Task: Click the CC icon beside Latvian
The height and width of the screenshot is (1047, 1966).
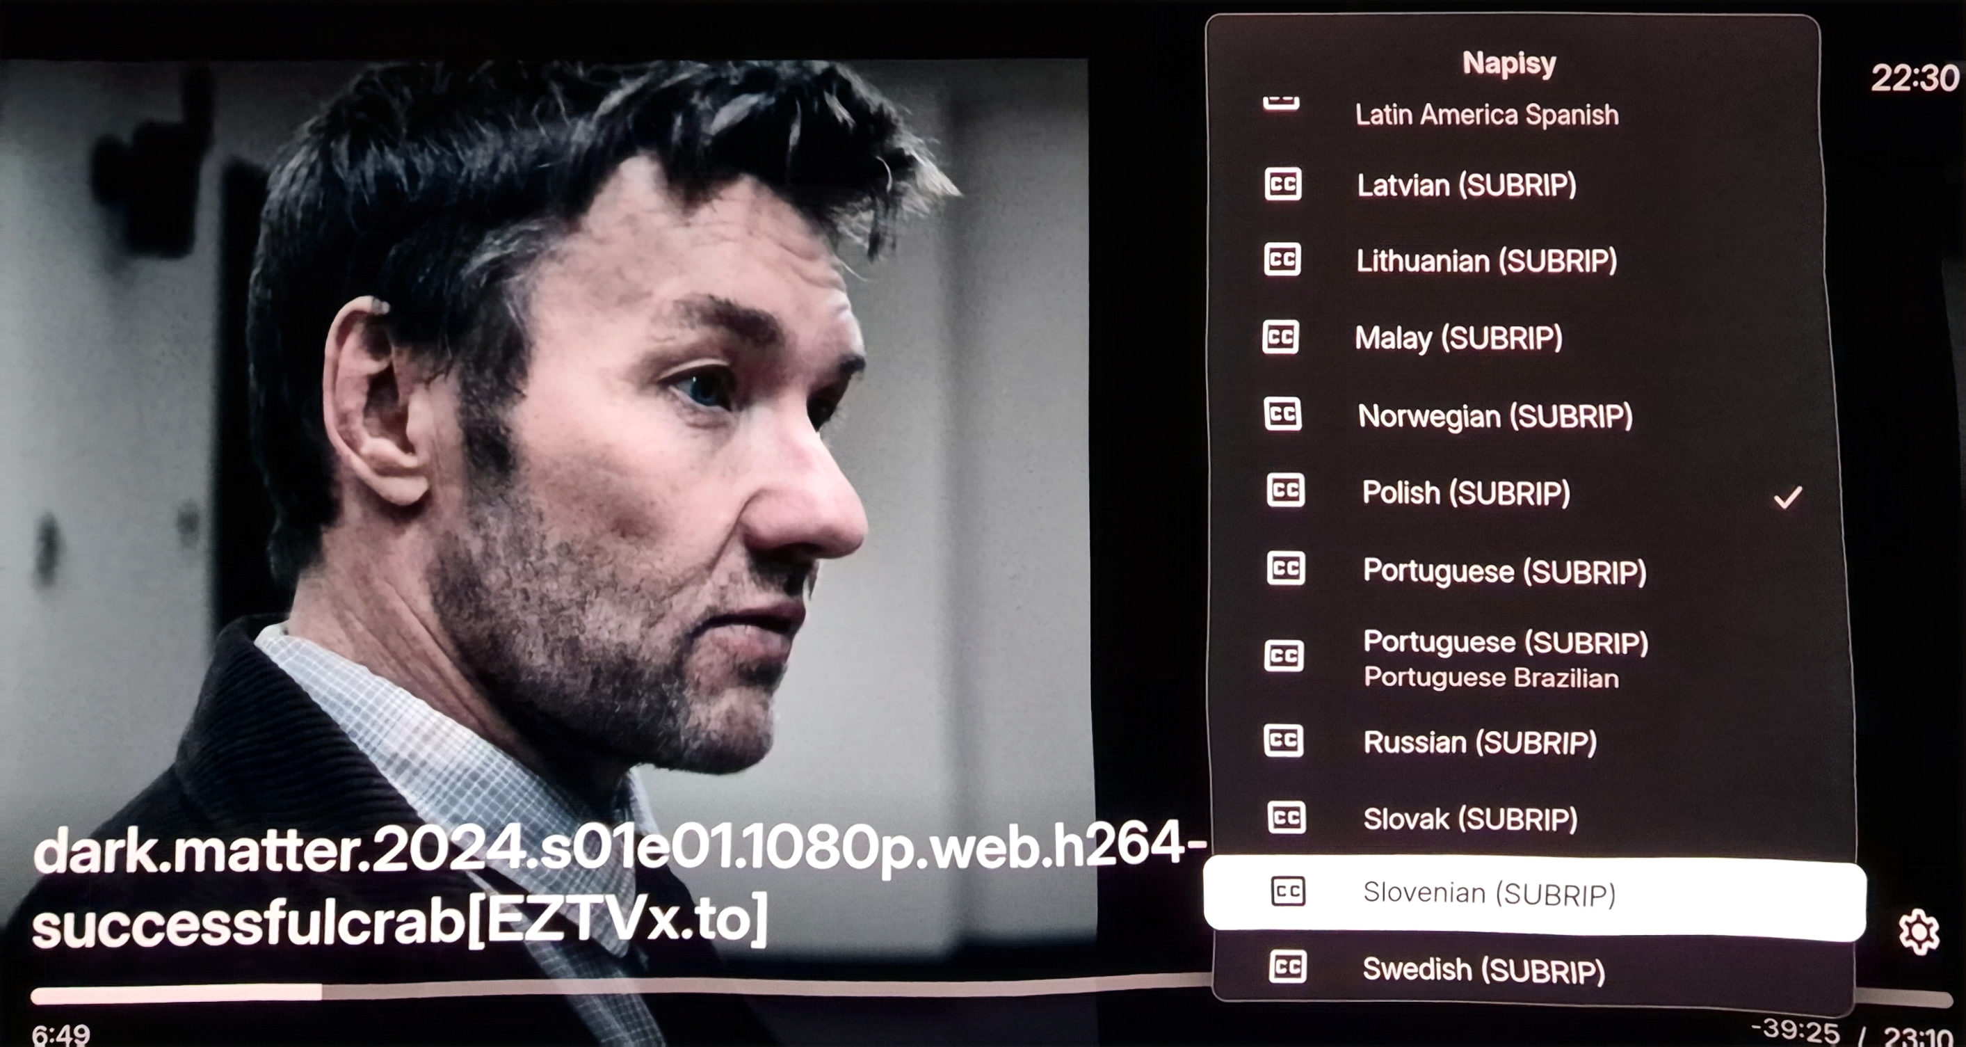Action: 1282,185
